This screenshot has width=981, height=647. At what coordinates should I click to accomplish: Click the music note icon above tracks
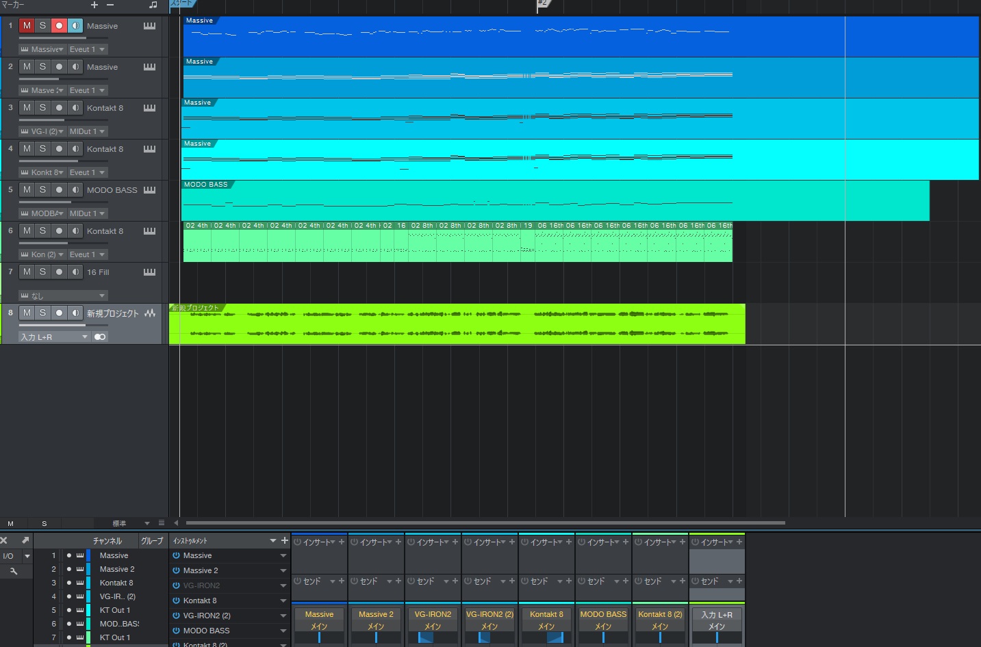click(x=153, y=5)
